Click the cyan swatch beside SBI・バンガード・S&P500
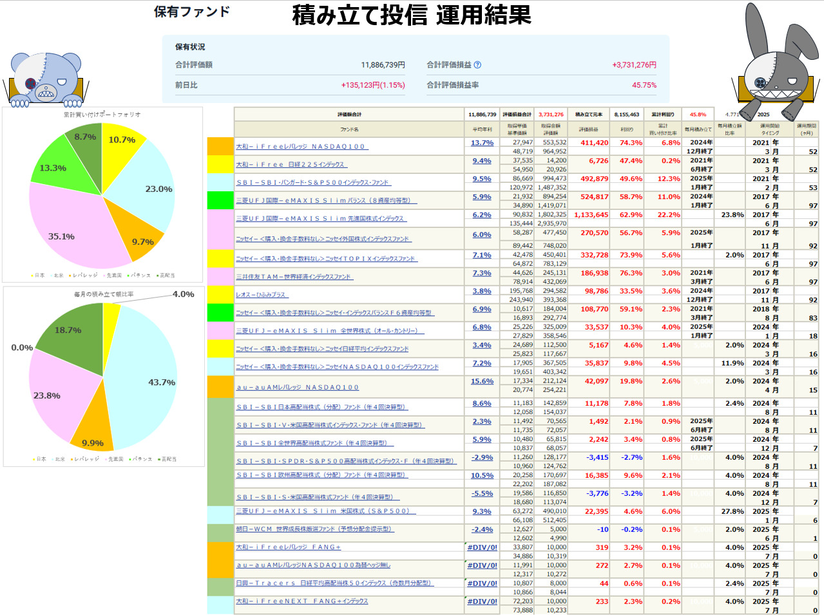Image resolution: width=824 pixels, height=615 pixels. (220, 182)
